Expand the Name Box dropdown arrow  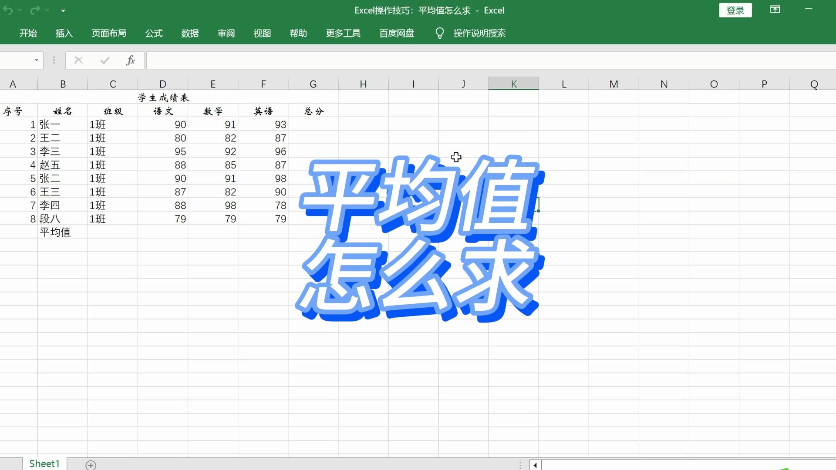pyautogui.click(x=37, y=60)
